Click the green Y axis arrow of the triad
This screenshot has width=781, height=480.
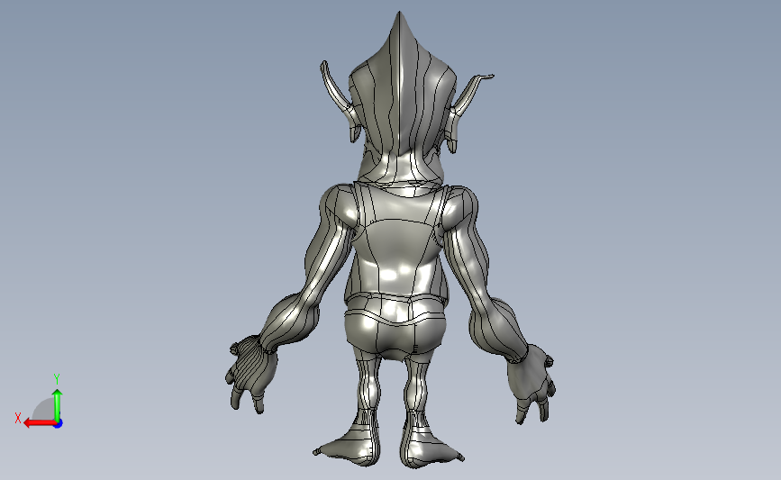(58, 406)
